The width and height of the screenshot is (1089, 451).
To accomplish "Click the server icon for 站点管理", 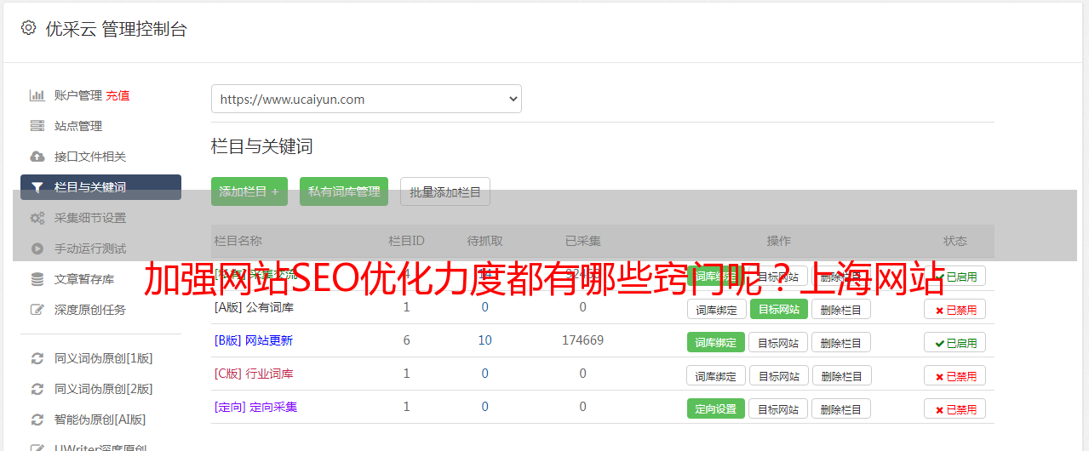I will coord(37,126).
